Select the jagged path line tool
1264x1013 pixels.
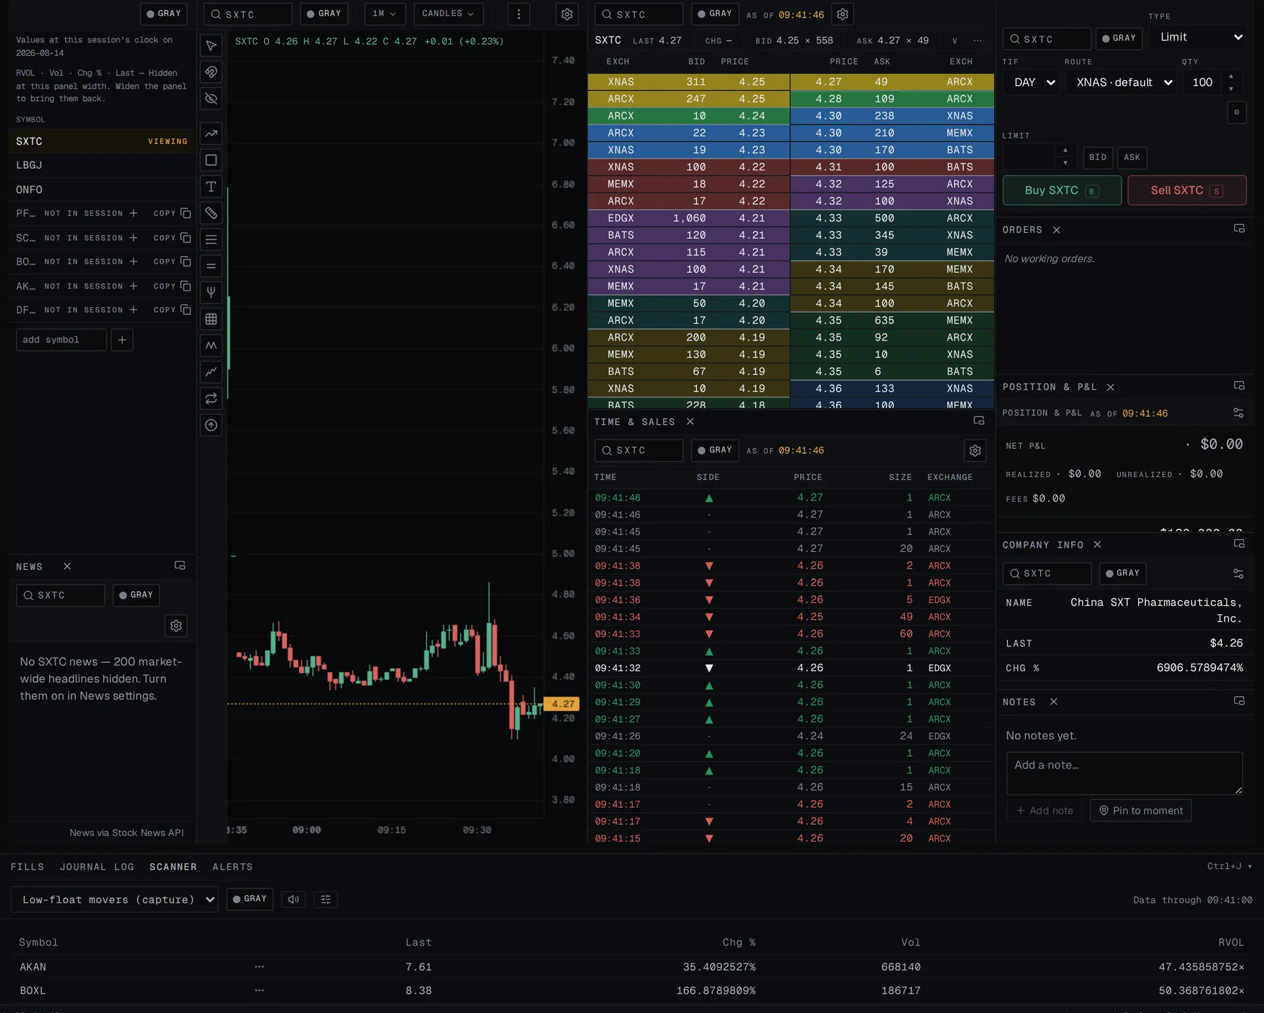click(211, 372)
